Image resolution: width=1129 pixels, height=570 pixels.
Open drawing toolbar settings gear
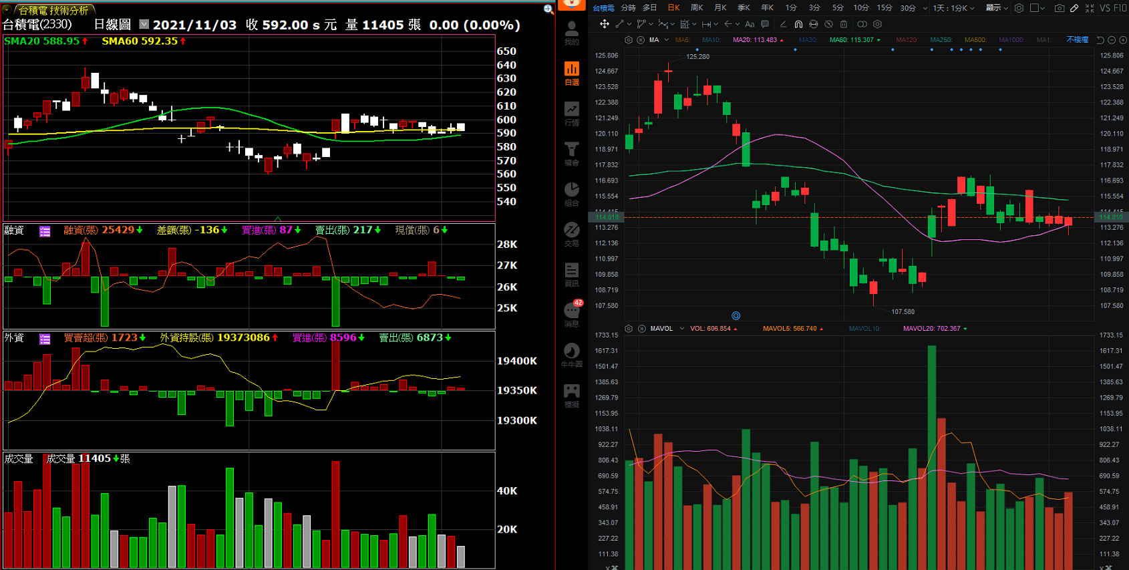878,24
